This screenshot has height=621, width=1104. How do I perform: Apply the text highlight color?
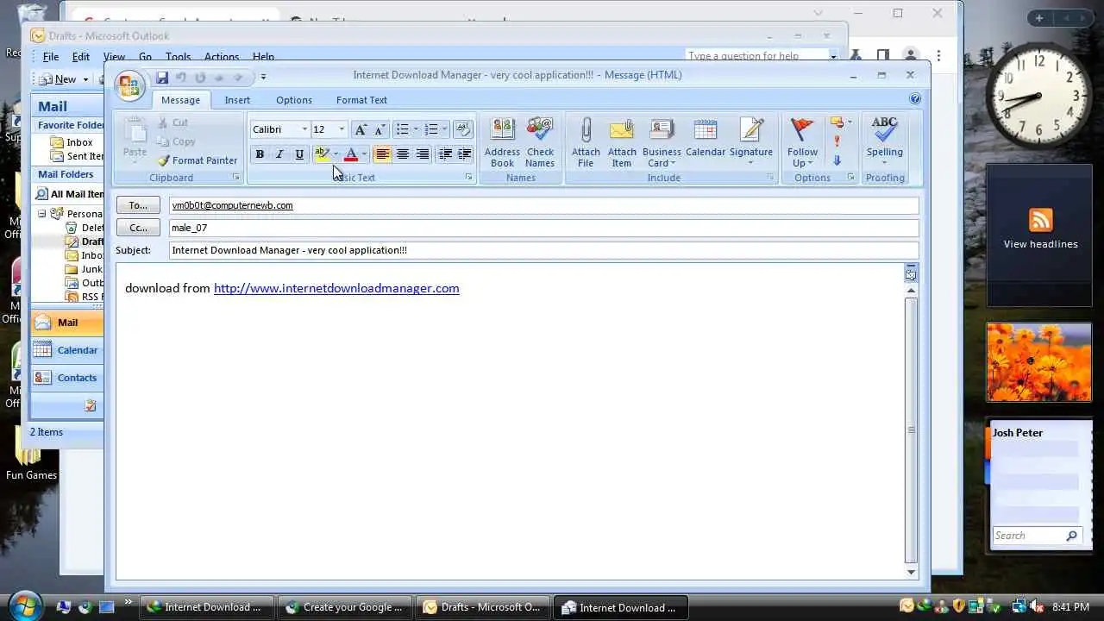pos(322,154)
